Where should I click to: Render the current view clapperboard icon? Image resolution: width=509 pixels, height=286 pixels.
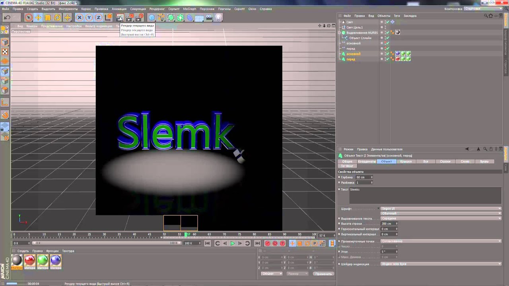click(x=120, y=17)
